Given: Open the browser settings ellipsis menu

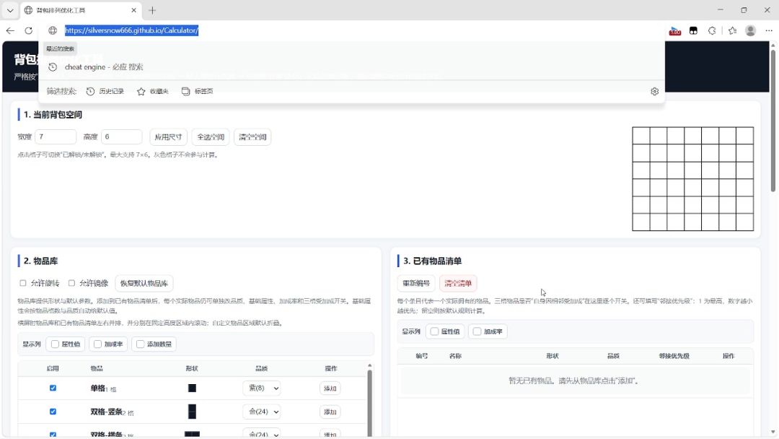Looking at the screenshot, I should [x=769, y=31].
